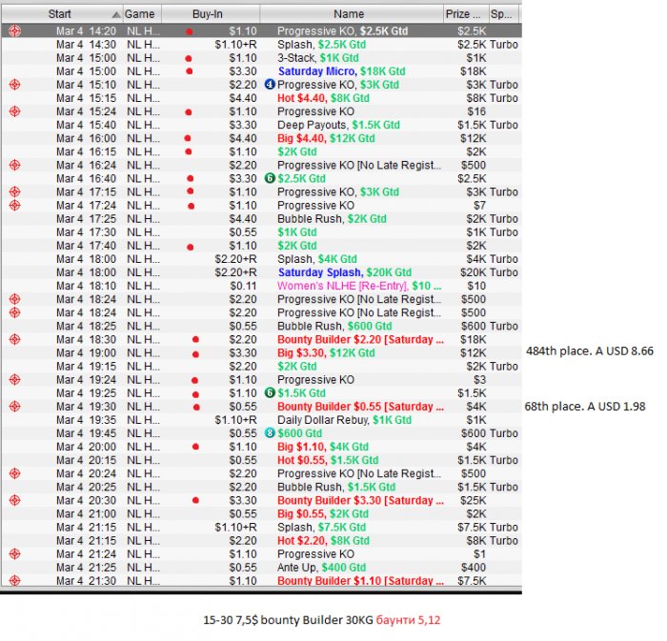Screen dimensions: 667x641
Task: Sort by the Name column header
Action: pos(352,14)
